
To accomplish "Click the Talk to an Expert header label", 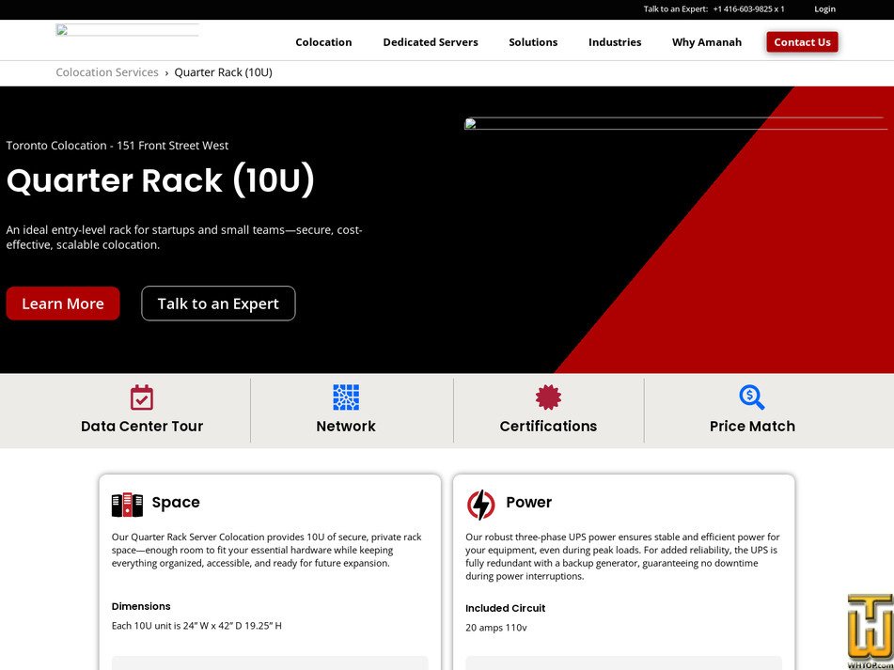I will 676,9.
